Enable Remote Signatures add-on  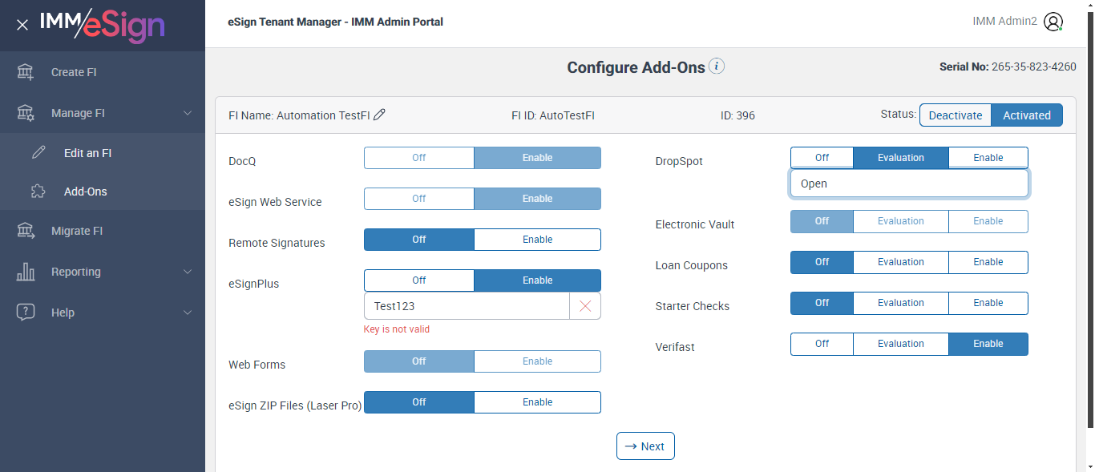tap(537, 240)
